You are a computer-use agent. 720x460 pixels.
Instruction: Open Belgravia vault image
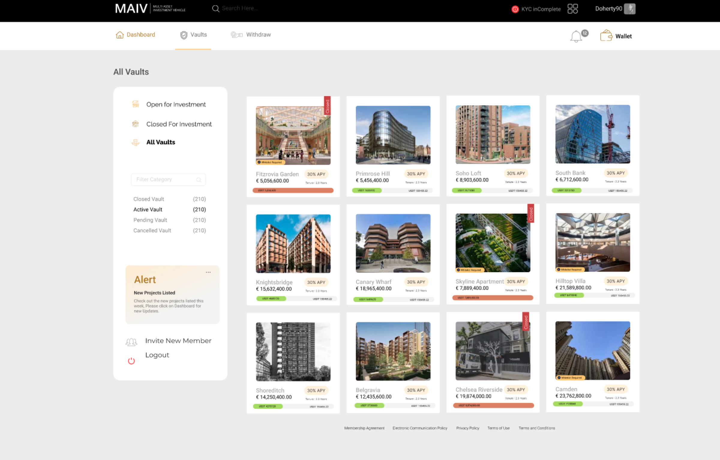click(x=393, y=351)
